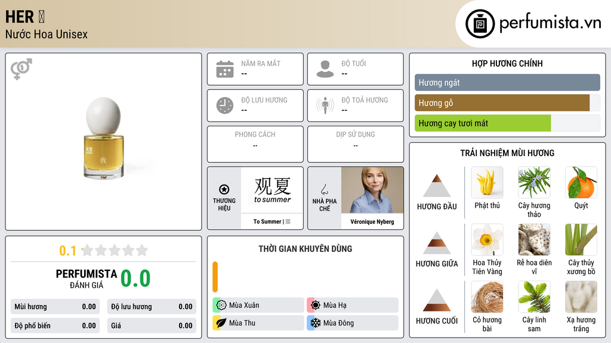Click the clock icon for Độ lưu hương
The height and width of the screenshot is (343, 611).
click(225, 106)
